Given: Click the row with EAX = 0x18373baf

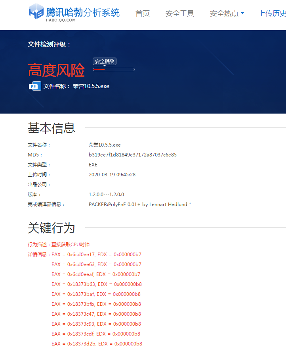Looking at the screenshot, I should tap(96, 294).
